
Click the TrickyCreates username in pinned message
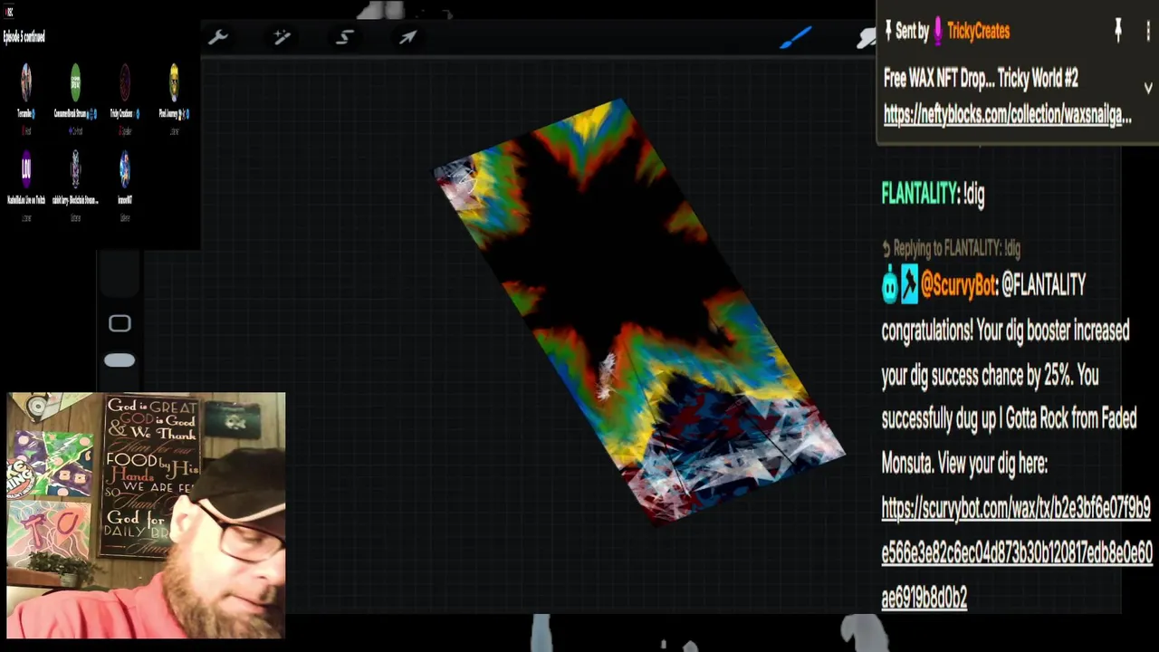click(978, 32)
